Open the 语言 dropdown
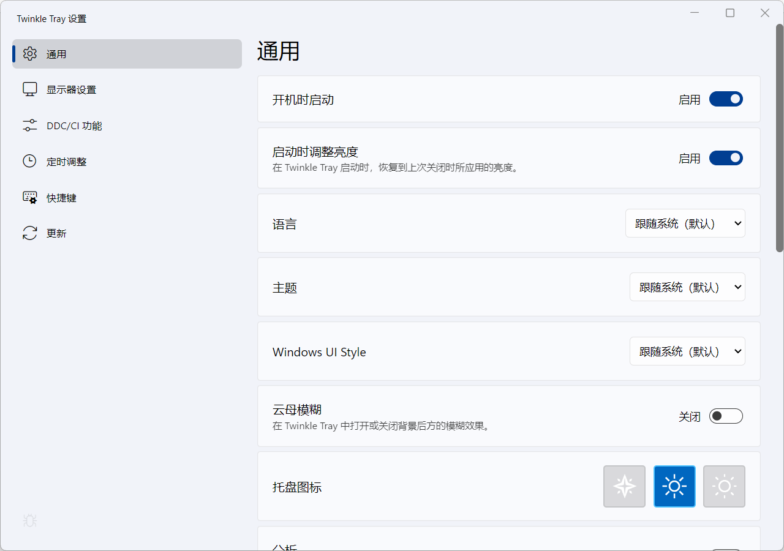This screenshot has width=784, height=551. click(x=685, y=223)
